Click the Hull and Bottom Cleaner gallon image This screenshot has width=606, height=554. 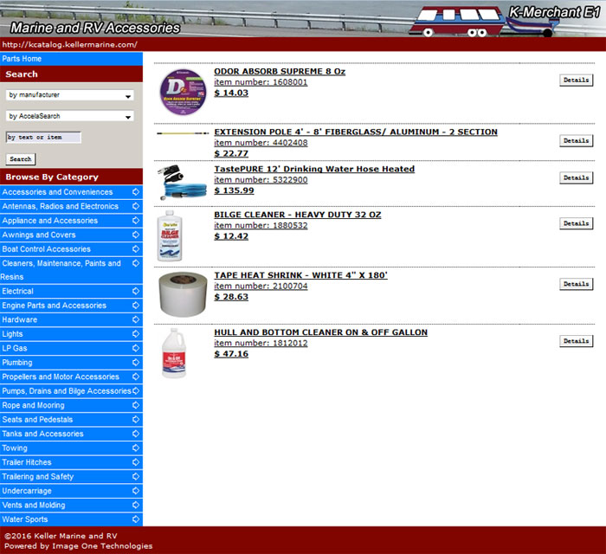click(x=173, y=353)
